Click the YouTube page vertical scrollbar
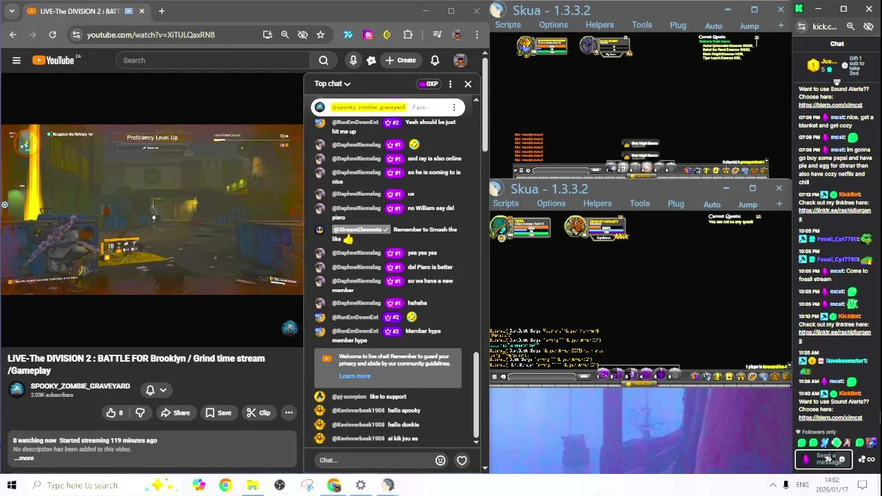The image size is (882, 496). point(484,103)
